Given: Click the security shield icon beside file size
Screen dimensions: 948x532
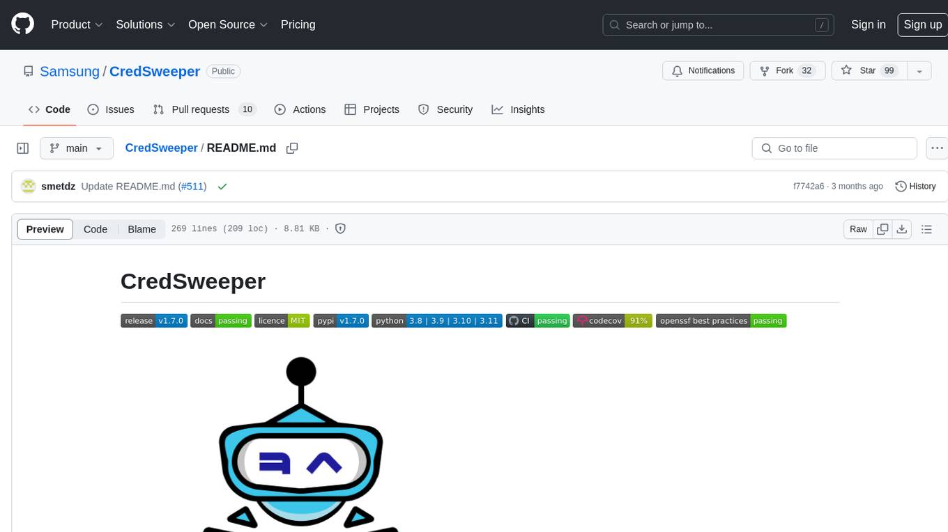Looking at the screenshot, I should (x=340, y=228).
